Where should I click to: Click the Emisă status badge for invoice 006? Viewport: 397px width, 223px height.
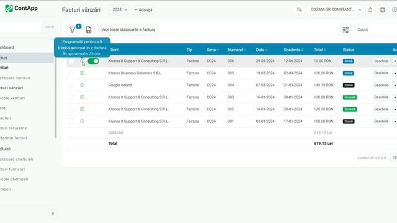click(349, 61)
